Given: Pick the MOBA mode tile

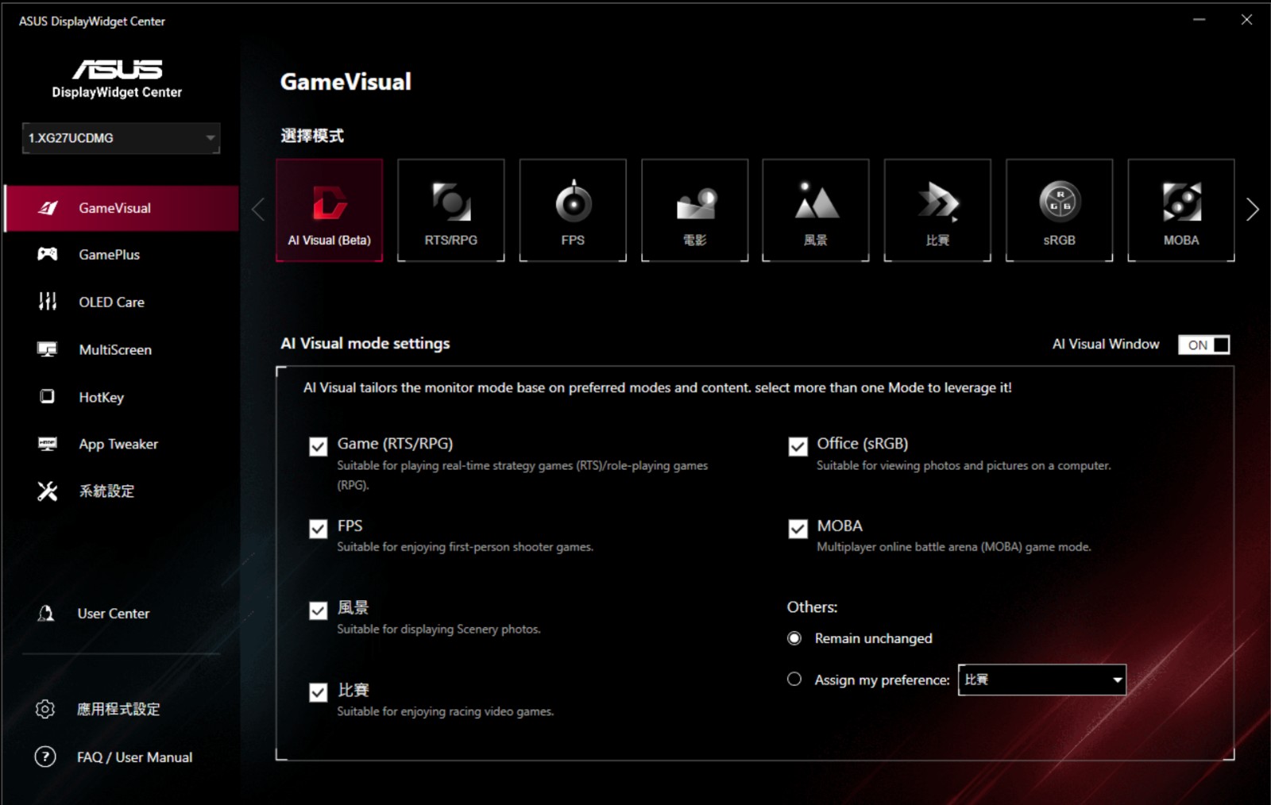Looking at the screenshot, I should [x=1181, y=210].
